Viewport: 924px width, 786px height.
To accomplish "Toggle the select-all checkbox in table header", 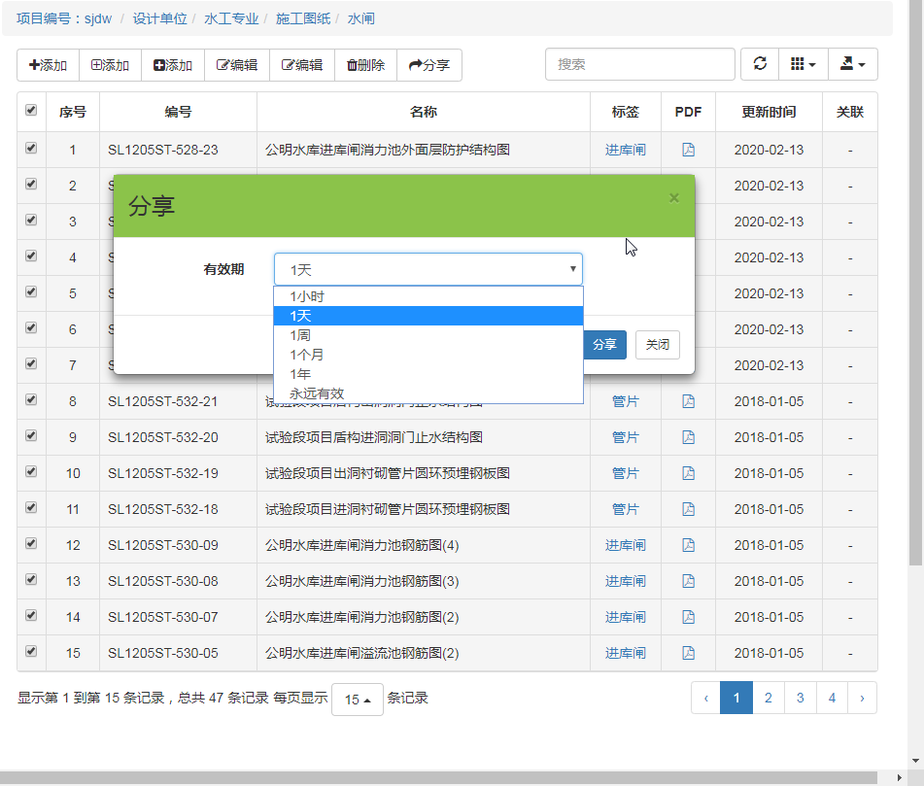I will point(31,111).
